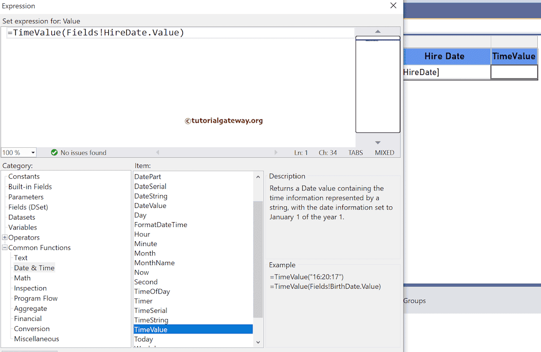Click the right scroll arrow in the status bar

coord(276,153)
